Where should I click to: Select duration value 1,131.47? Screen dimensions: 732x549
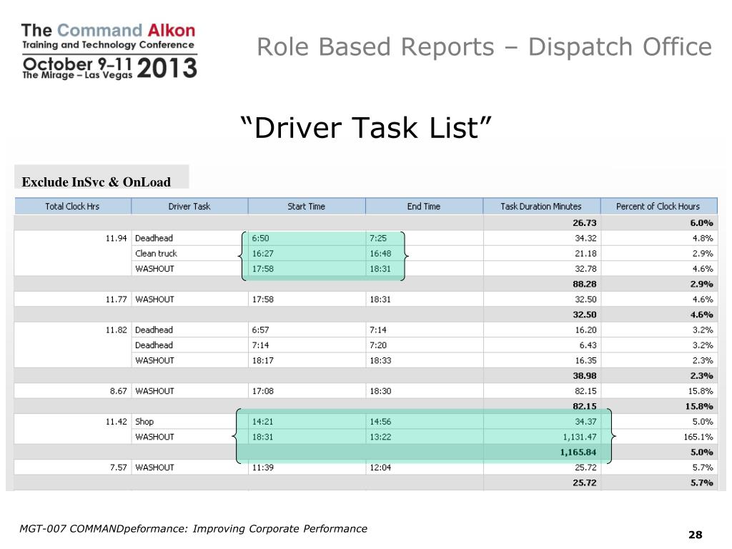(579, 437)
